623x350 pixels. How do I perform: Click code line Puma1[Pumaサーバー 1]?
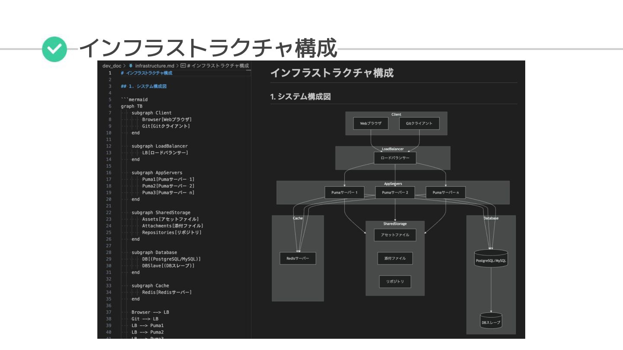[168, 179]
